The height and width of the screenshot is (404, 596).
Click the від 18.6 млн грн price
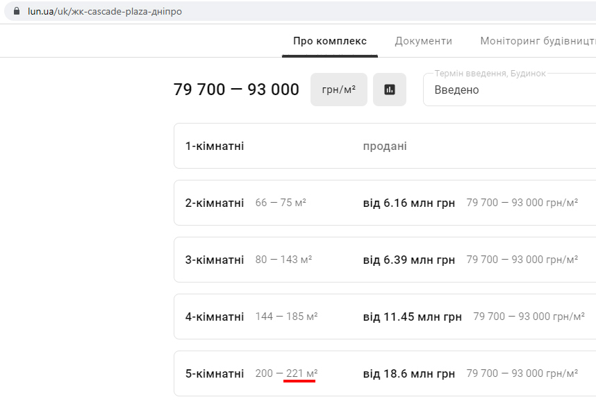point(408,373)
